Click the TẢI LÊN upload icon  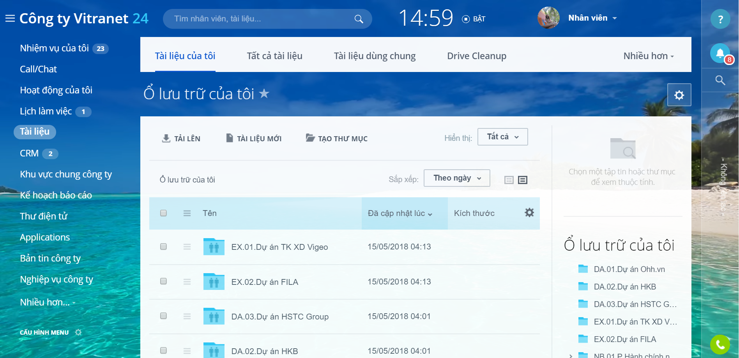click(166, 138)
